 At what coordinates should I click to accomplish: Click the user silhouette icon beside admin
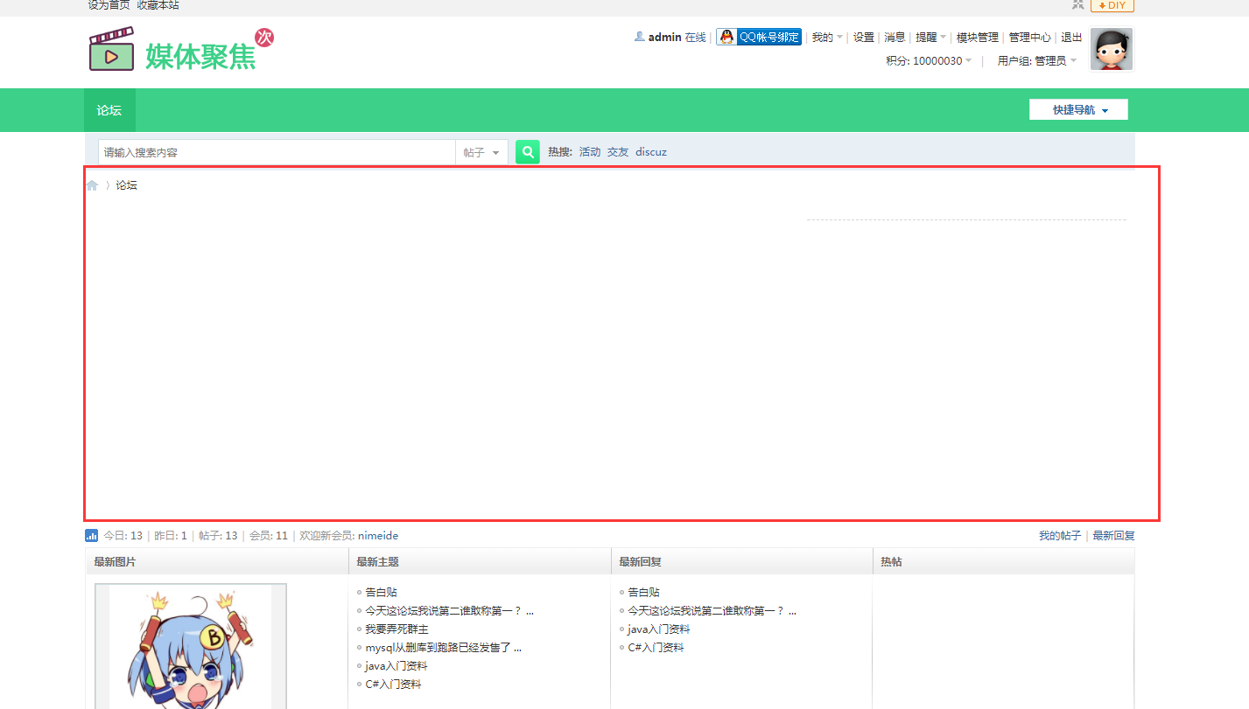click(640, 37)
